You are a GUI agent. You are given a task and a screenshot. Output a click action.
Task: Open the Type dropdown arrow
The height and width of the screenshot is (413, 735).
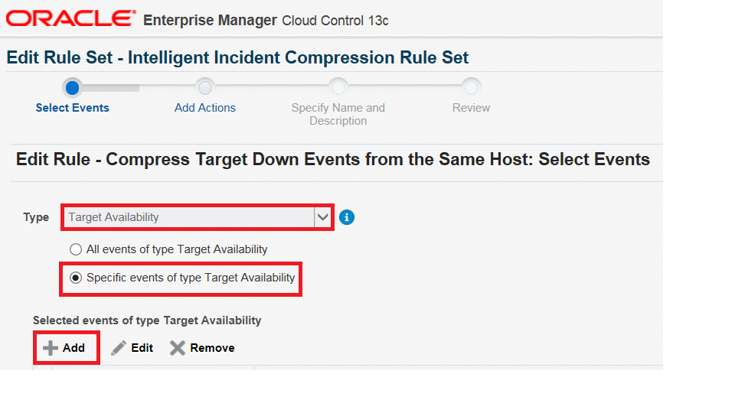[322, 217]
